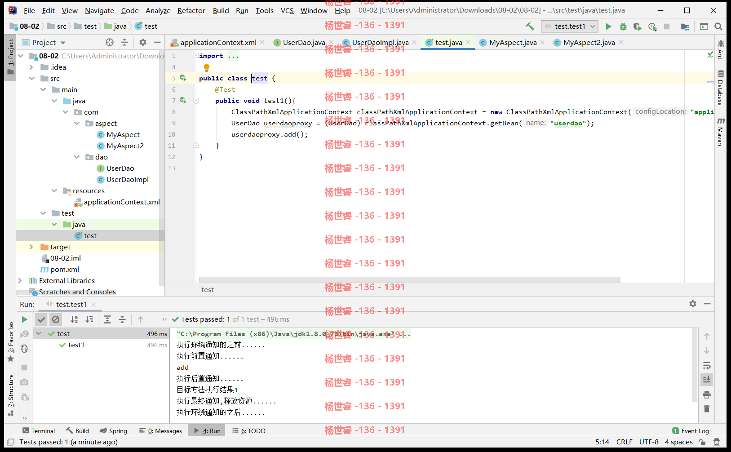Open the 0: Messages tool window
The width and height of the screenshot is (731, 452).
(x=160, y=431)
